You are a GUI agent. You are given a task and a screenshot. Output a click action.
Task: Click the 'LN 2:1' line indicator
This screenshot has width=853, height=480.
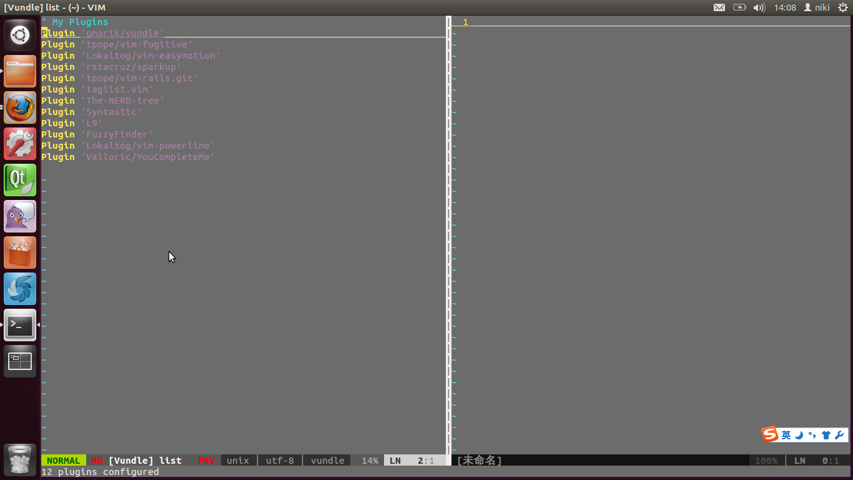pyautogui.click(x=412, y=461)
